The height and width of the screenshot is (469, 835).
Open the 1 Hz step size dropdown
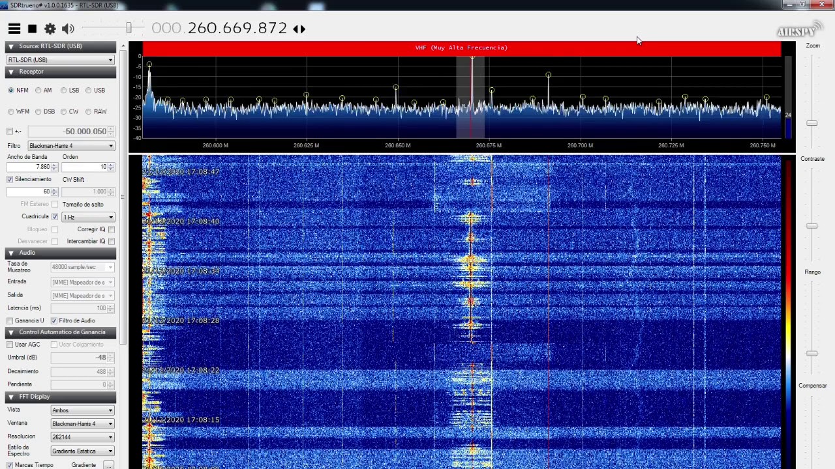click(88, 217)
